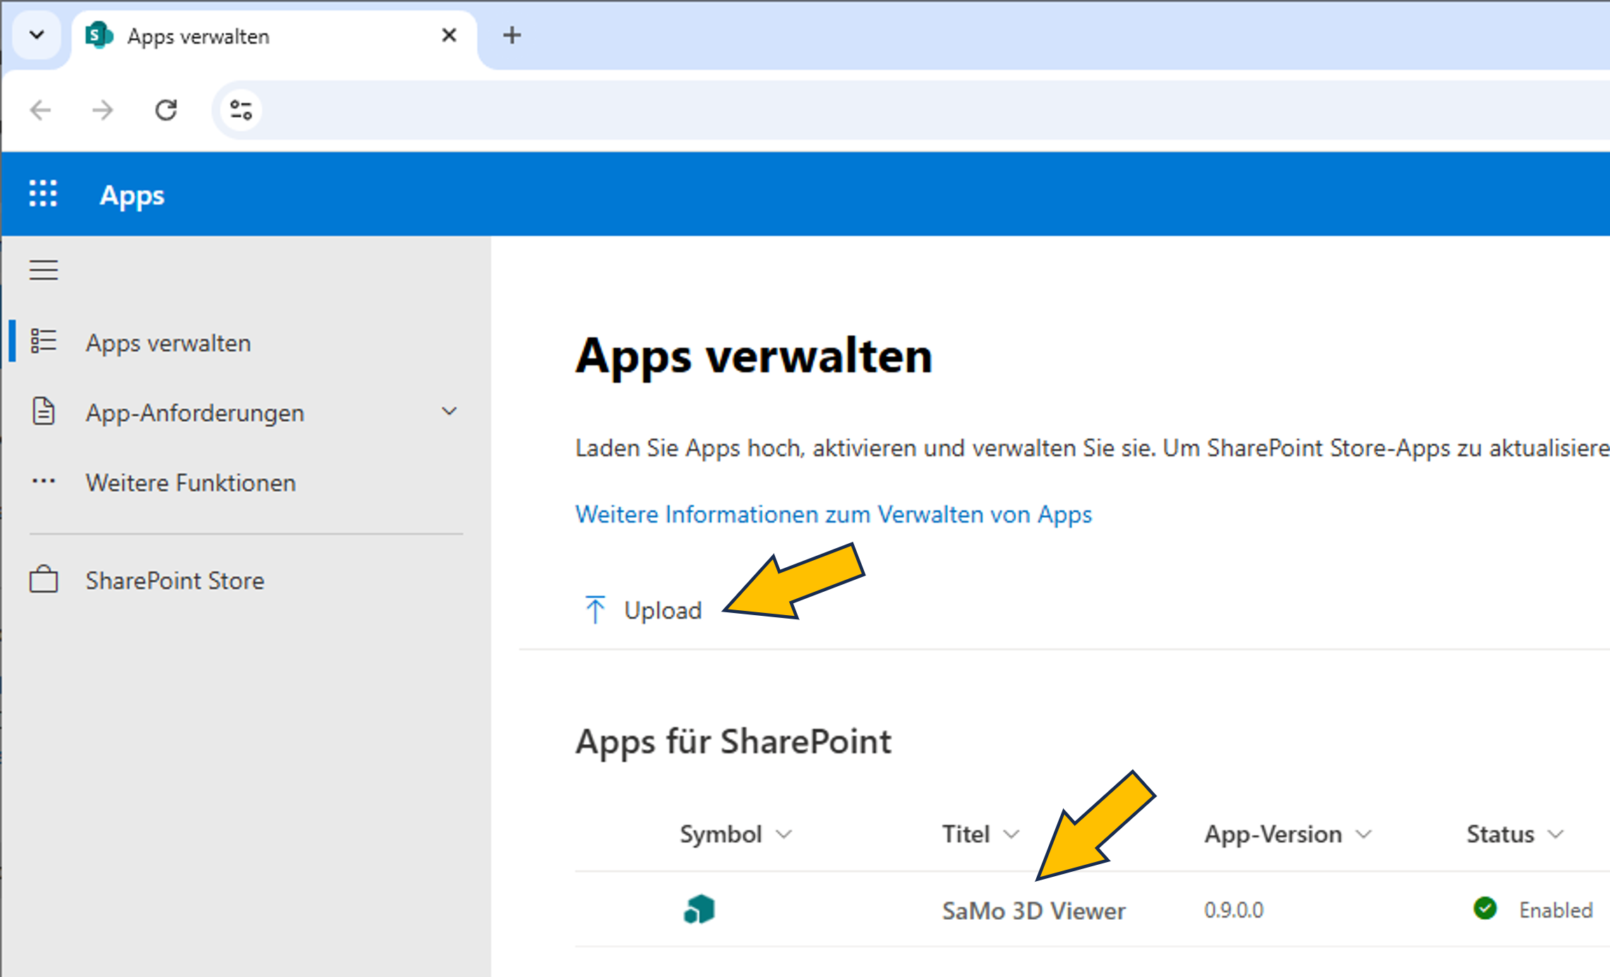This screenshot has height=977, width=1610.
Task: Click the SaMo 3D Viewer app icon
Action: 699,909
